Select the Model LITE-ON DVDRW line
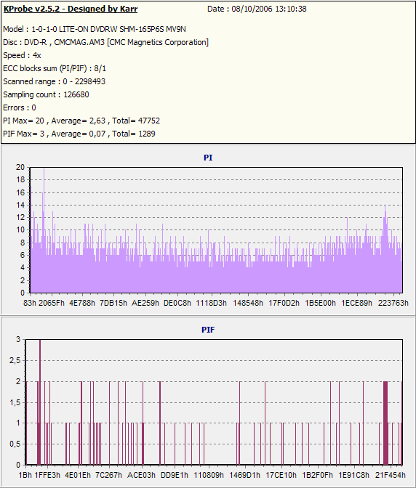 [95, 29]
